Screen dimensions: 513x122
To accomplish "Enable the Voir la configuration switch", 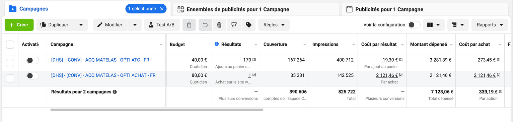I will pyautogui.click(x=414, y=25).
